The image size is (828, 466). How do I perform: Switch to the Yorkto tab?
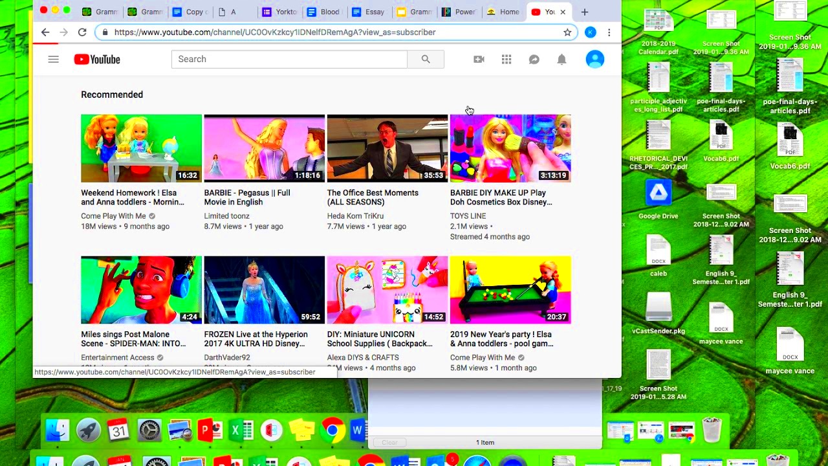coord(279,12)
